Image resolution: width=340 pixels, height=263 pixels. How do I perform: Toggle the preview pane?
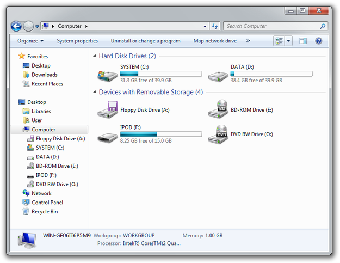pyautogui.click(x=303, y=41)
